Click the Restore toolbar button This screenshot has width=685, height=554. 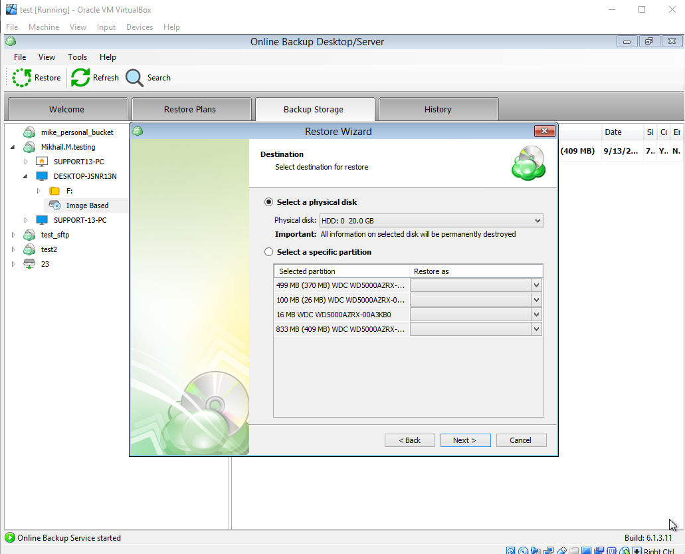point(37,78)
